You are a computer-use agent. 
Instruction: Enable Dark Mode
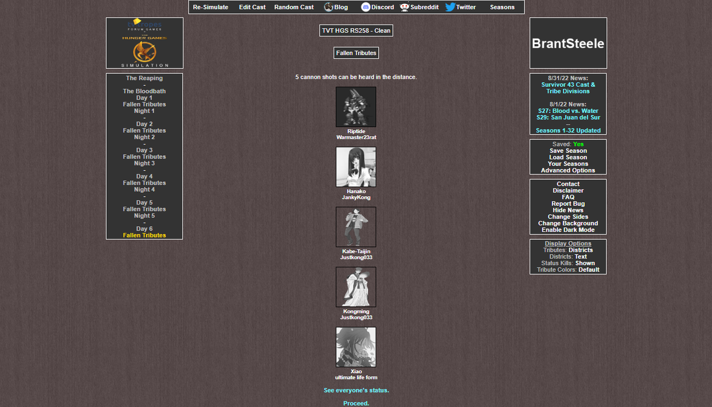tap(567, 230)
